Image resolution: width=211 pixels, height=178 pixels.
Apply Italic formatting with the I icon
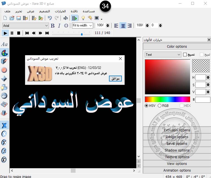[x=59, y=26]
